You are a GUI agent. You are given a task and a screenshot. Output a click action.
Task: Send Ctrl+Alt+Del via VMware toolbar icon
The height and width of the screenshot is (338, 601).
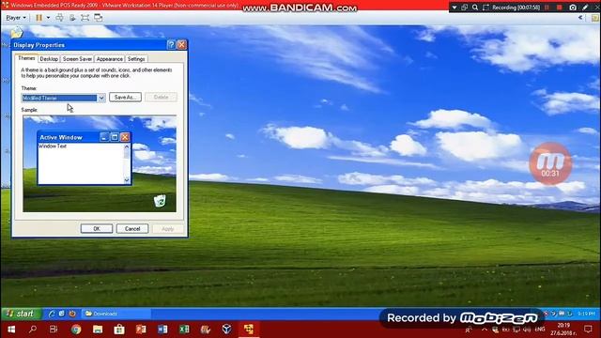[x=59, y=18]
